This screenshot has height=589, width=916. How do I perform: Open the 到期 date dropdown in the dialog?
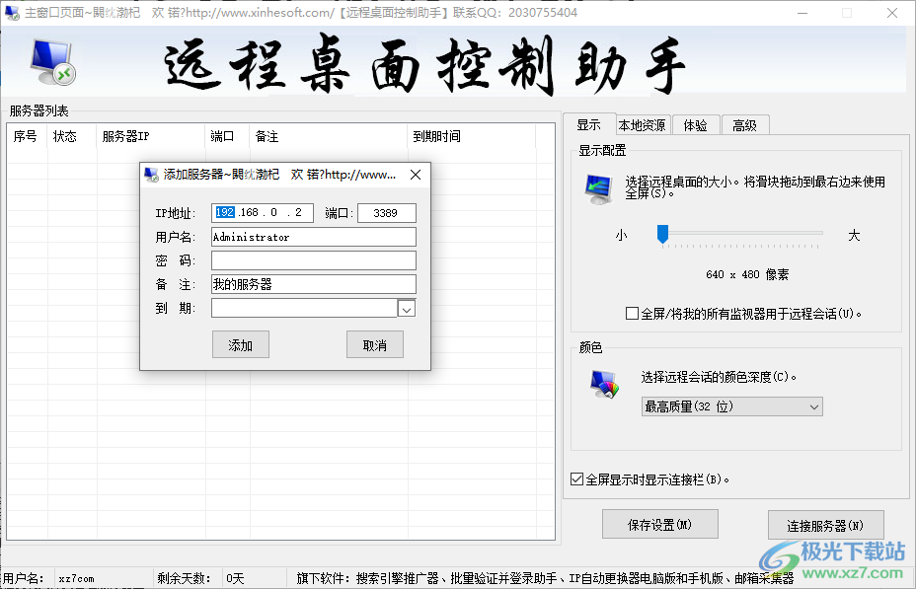pyautogui.click(x=407, y=308)
